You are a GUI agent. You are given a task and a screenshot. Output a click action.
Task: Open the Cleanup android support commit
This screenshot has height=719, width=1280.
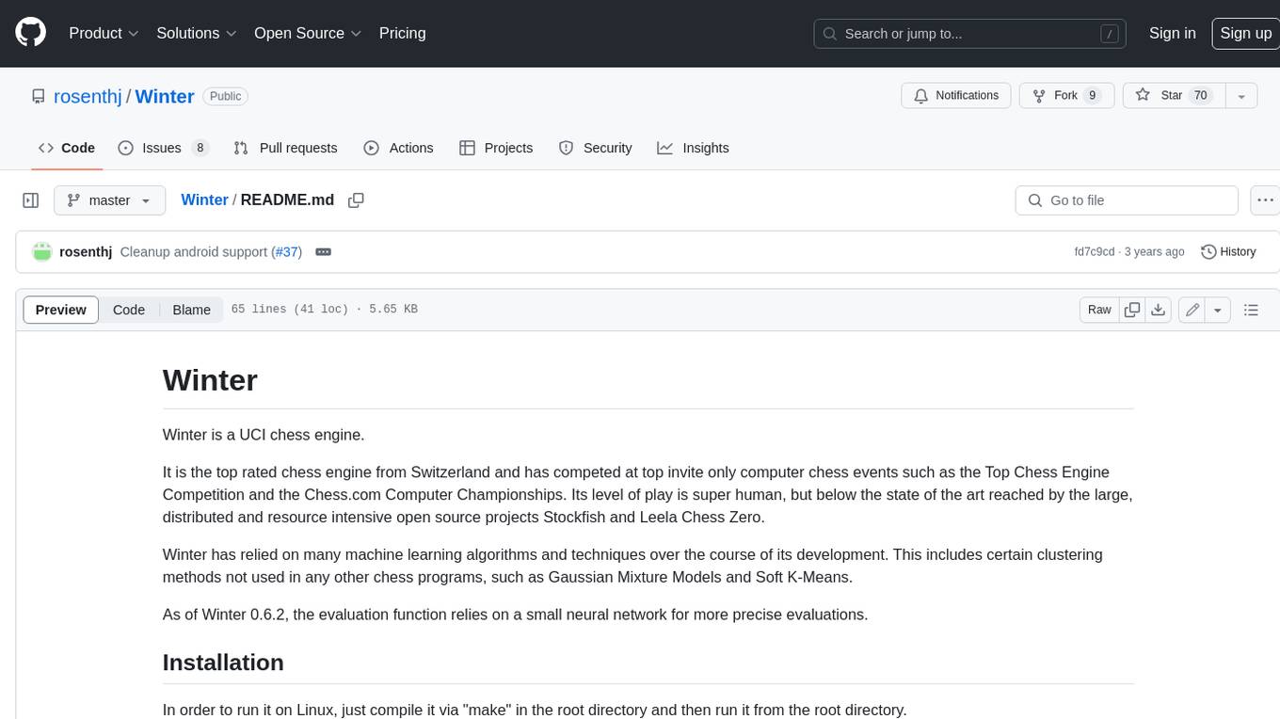194,252
